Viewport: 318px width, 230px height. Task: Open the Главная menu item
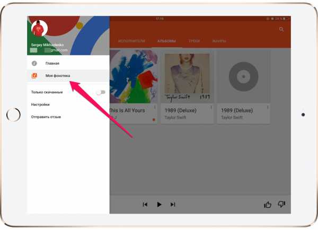68,63
